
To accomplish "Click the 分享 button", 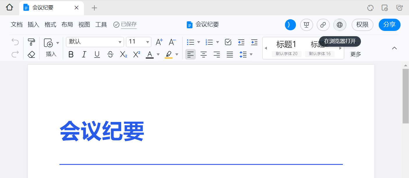I will coord(389,25).
